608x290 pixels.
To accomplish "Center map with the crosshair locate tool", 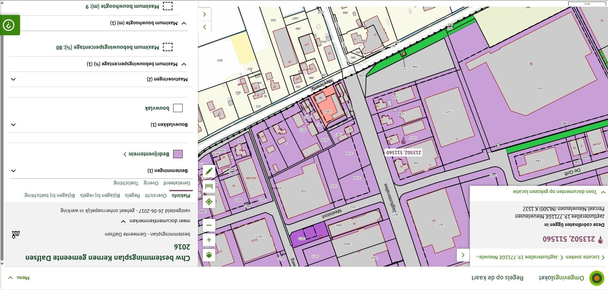I will [209, 202].
